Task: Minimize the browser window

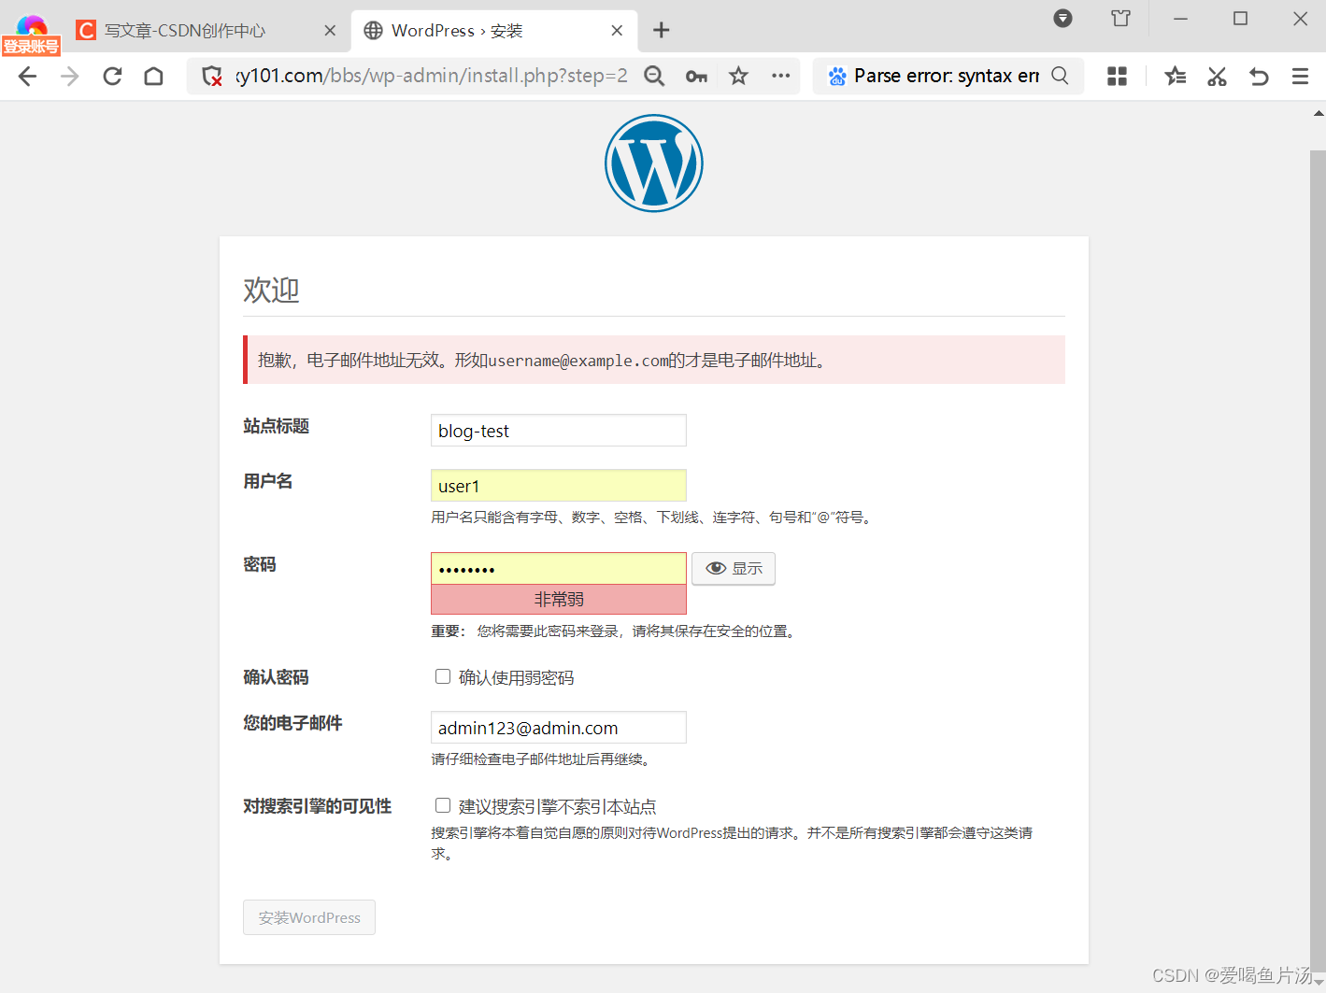Action: point(1181,19)
